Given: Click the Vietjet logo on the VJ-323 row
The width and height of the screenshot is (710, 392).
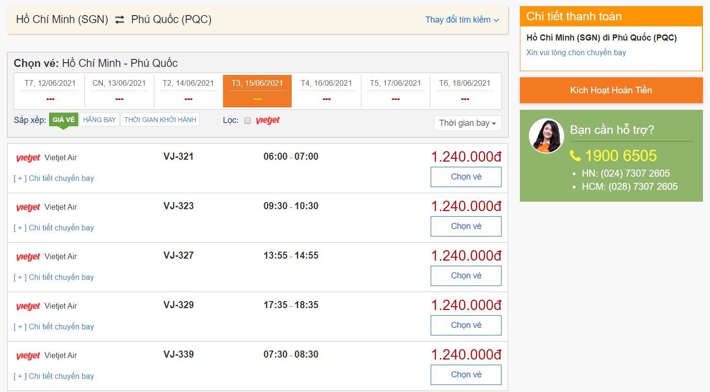Looking at the screenshot, I should pos(28,207).
